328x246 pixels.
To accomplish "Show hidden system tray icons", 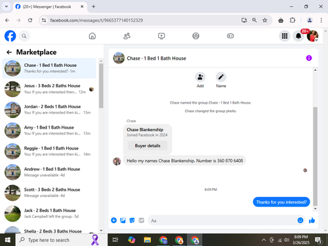I will click(264, 240).
